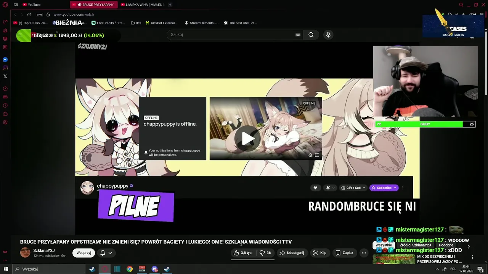Viewport: 488px width, 274px height.
Task: Click the address bar URL
Action: (x=74, y=14)
